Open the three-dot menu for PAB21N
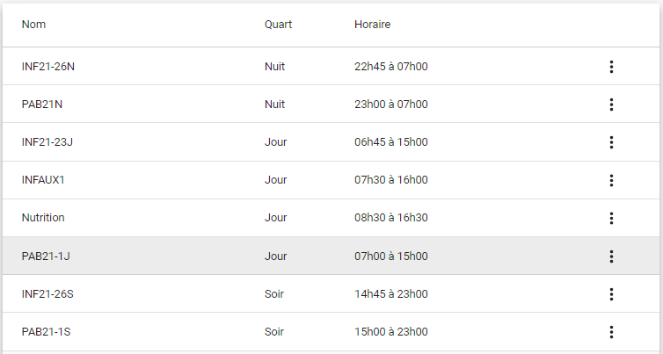The height and width of the screenshot is (354, 663). 611,105
